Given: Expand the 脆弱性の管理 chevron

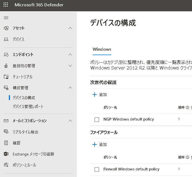Looking at the screenshot, I should pyautogui.click(x=70, y=66).
